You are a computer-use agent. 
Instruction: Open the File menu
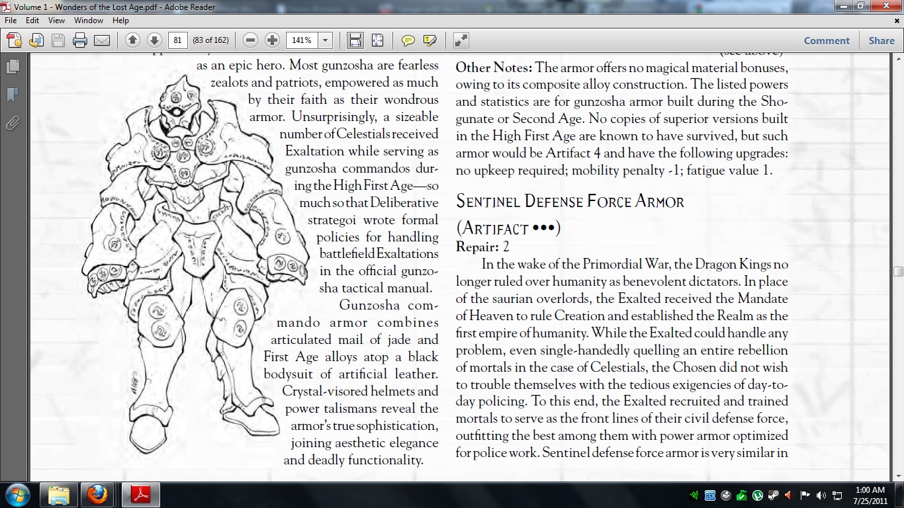click(11, 21)
